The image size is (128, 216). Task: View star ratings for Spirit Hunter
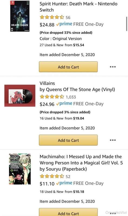click(x=52, y=17)
